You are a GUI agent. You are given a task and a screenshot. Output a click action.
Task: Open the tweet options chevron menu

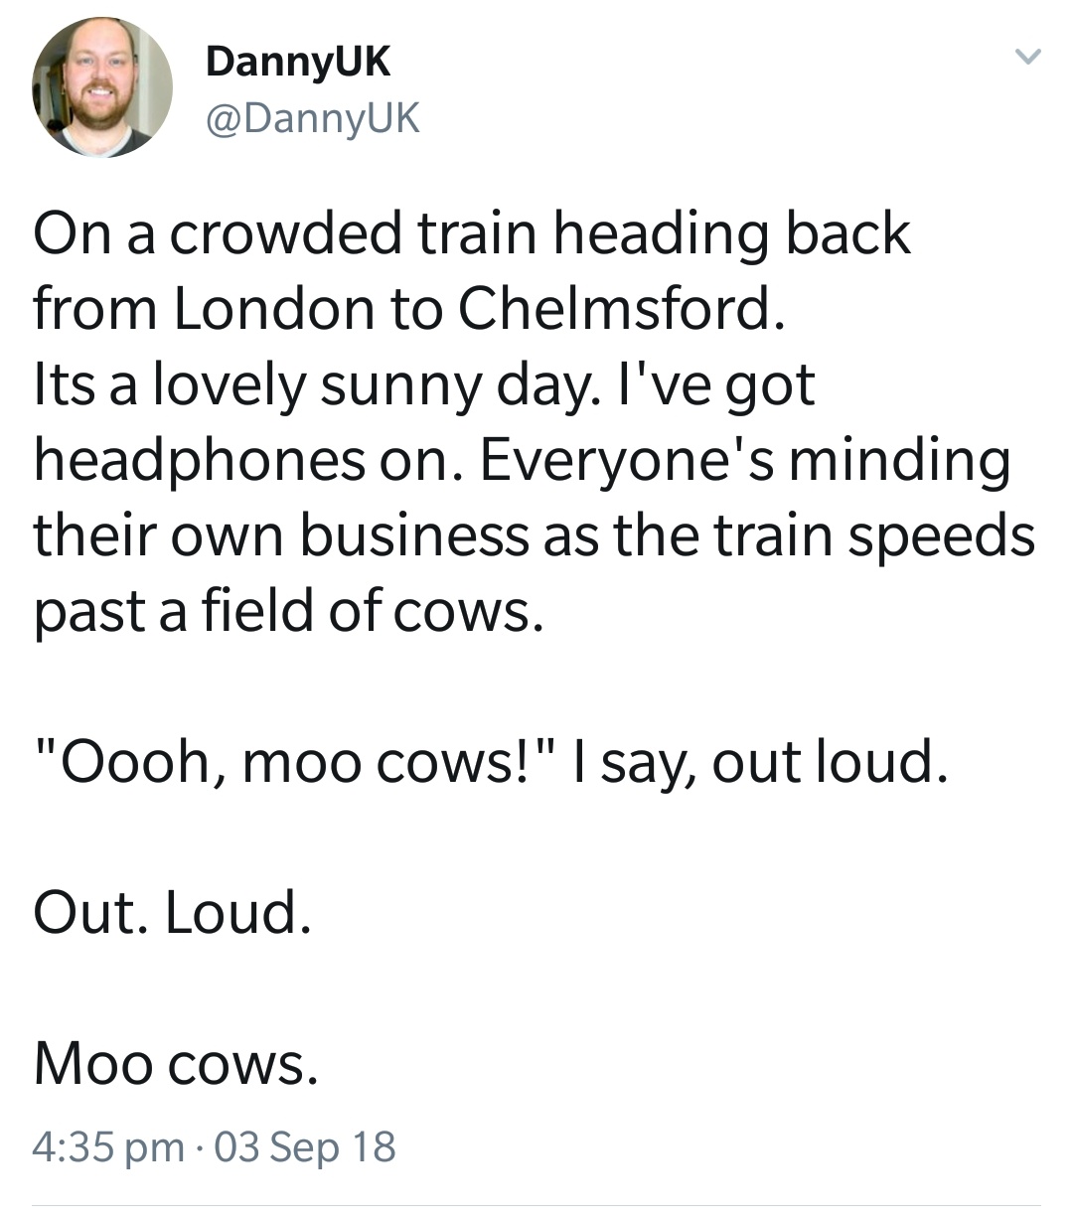tap(1026, 59)
